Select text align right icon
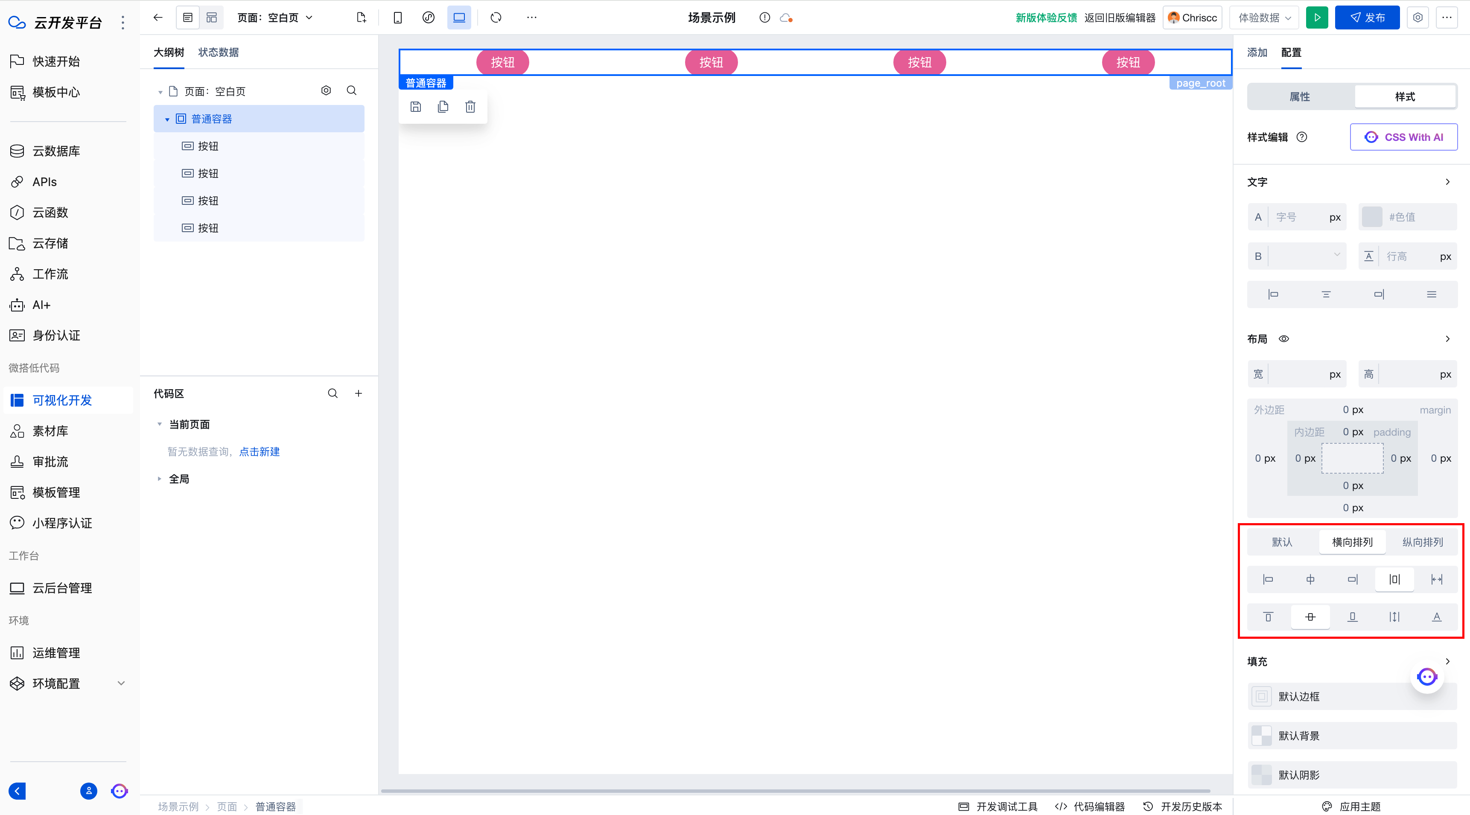 (x=1379, y=294)
